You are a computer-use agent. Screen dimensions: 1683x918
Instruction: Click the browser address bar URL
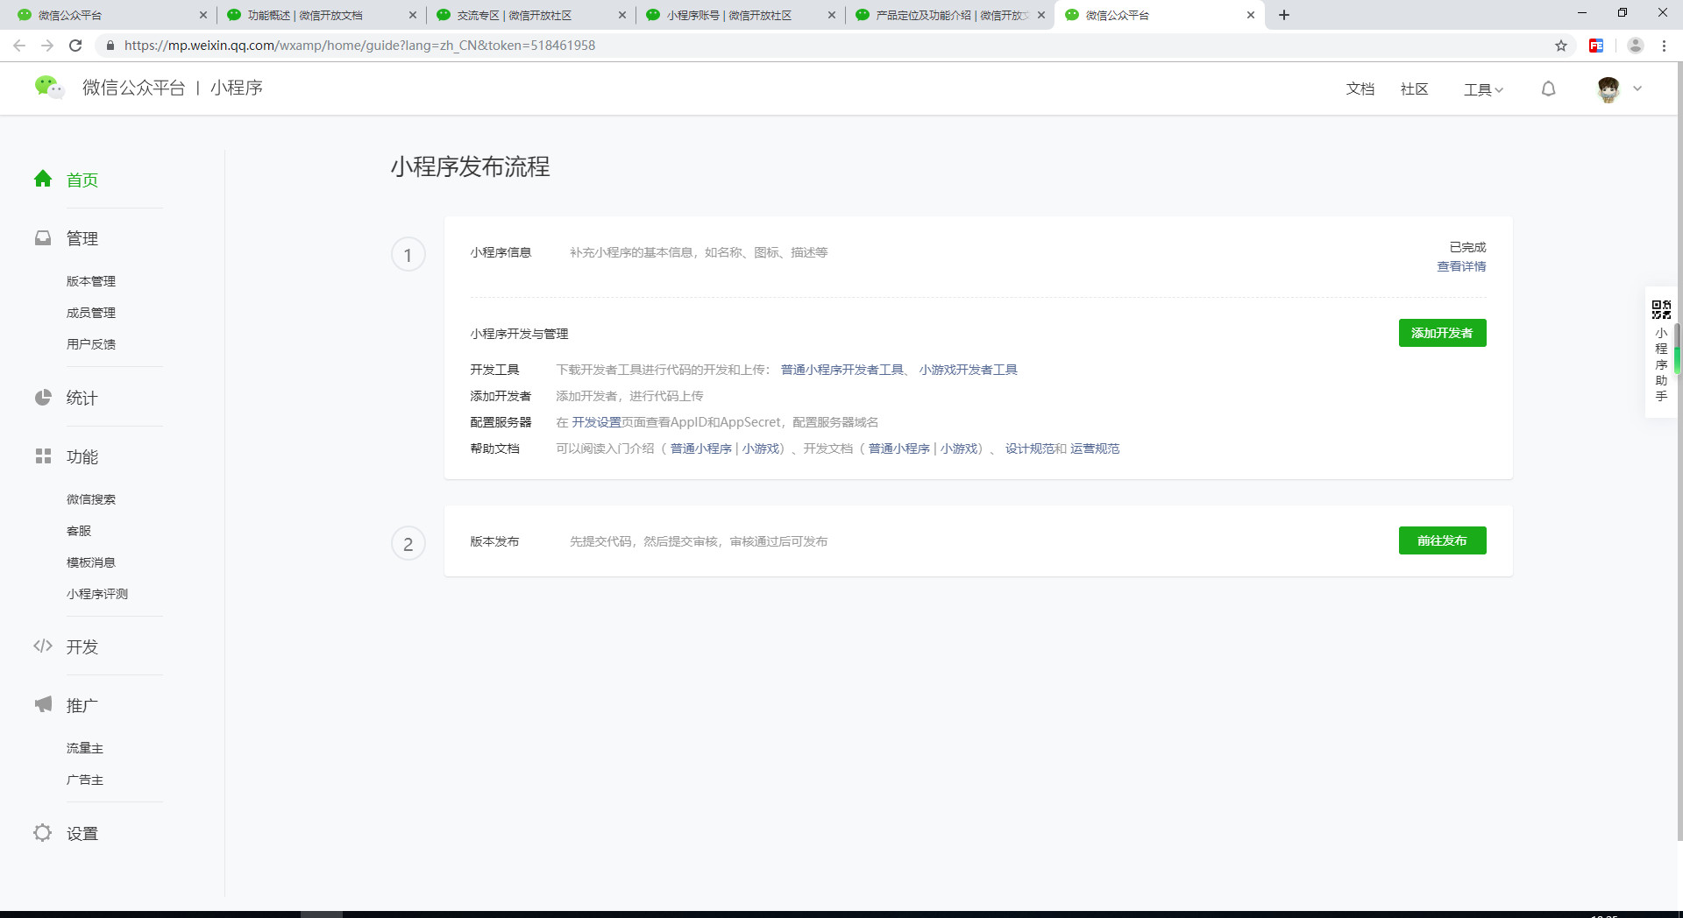359,46
